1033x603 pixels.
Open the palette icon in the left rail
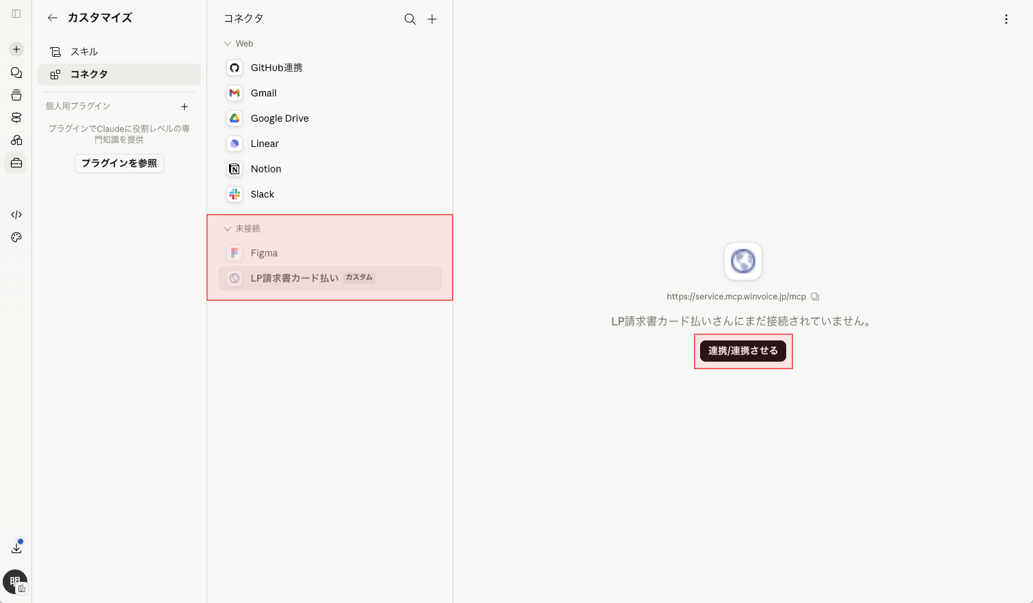pyautogui.click(x=16, y=237)
